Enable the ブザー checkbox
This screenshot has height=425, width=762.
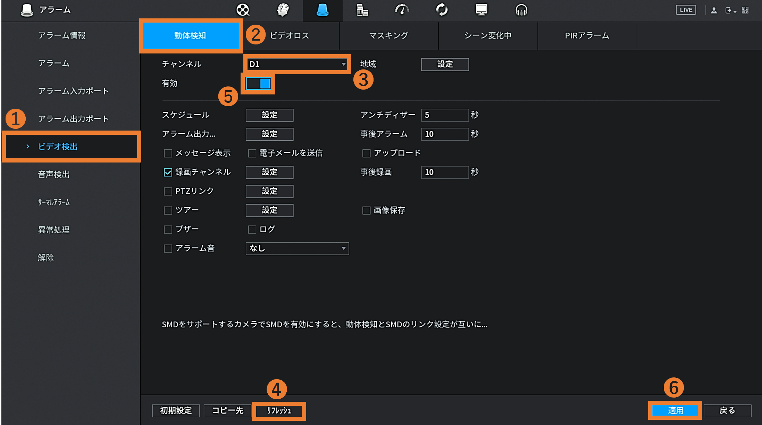pyautogui.click(x=168, y=230)
